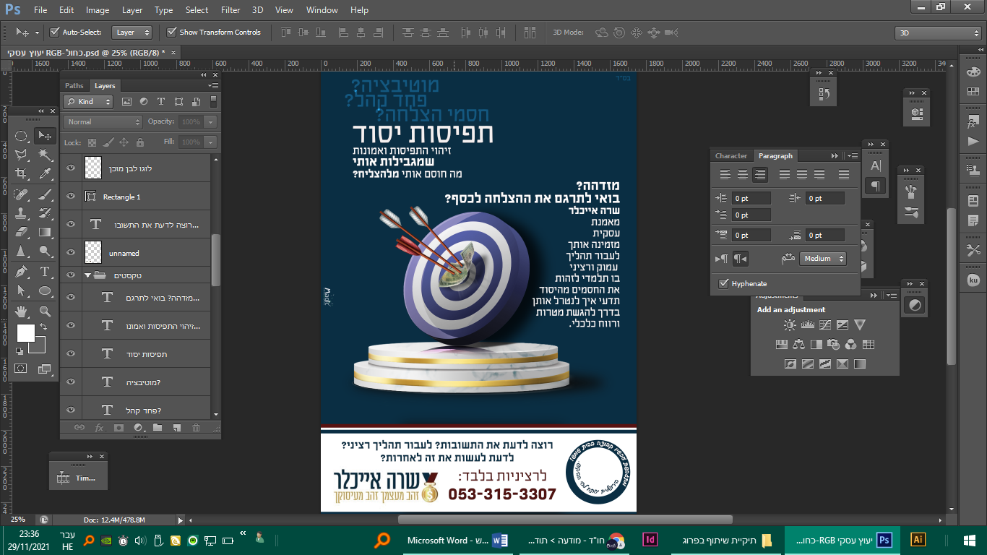The width and height of the screenshot is (987, 555).
Task: Click the Create new layer icon
Action: 176,428
